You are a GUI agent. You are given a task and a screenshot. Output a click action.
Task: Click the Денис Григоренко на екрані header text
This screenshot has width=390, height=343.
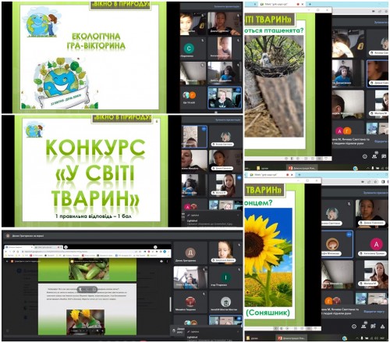click(x=28, y=236)
